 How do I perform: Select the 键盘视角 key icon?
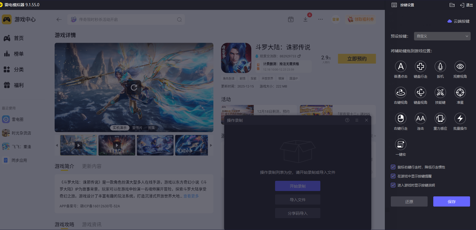click(x=421, y=92)
